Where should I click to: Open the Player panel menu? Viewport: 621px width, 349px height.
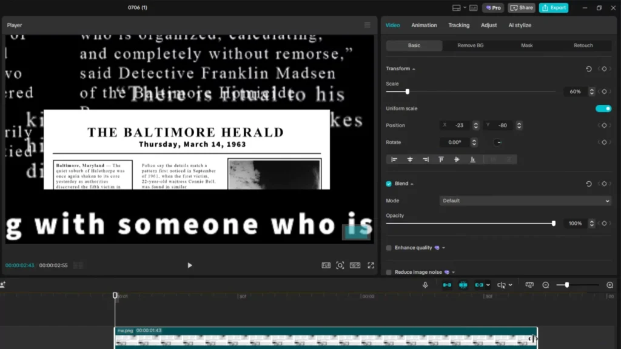pyautogui.click(x=367, y=25)
